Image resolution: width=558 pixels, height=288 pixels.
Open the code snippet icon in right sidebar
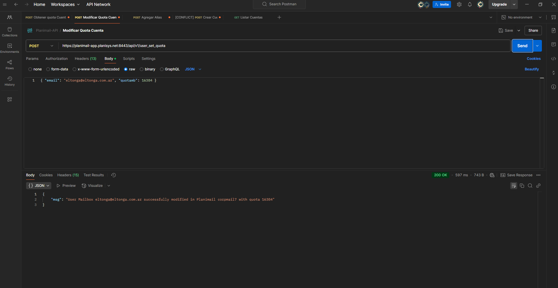click(553, 59)
